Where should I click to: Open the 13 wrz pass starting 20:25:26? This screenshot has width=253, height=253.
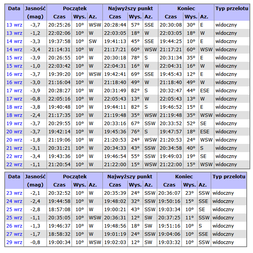coord(14,25)
